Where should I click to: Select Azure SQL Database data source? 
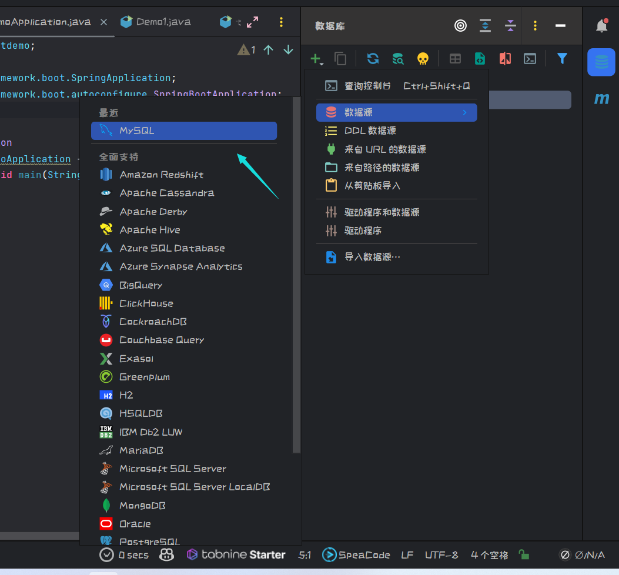tap(184, 248)
